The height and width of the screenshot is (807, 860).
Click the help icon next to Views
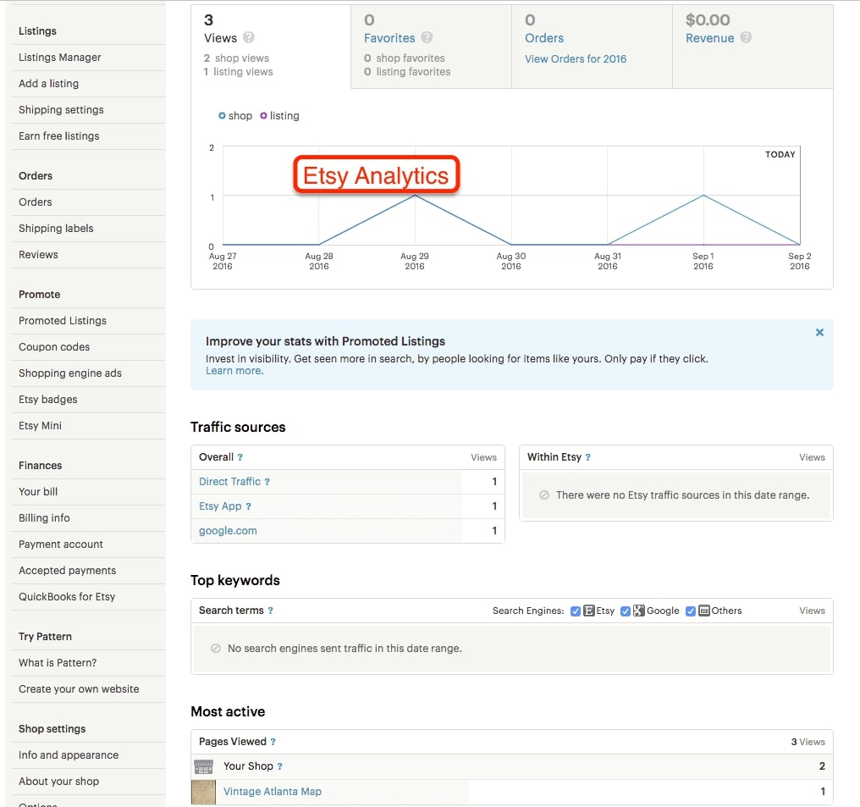pyautogui.click(x=249, y=38)
